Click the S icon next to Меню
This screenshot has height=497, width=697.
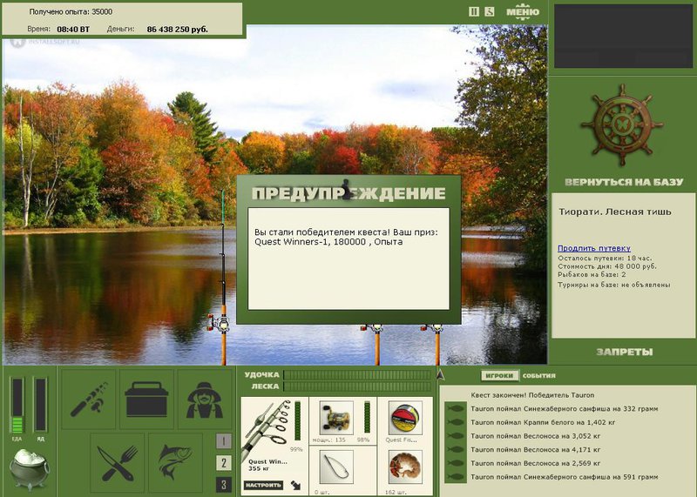490,11
